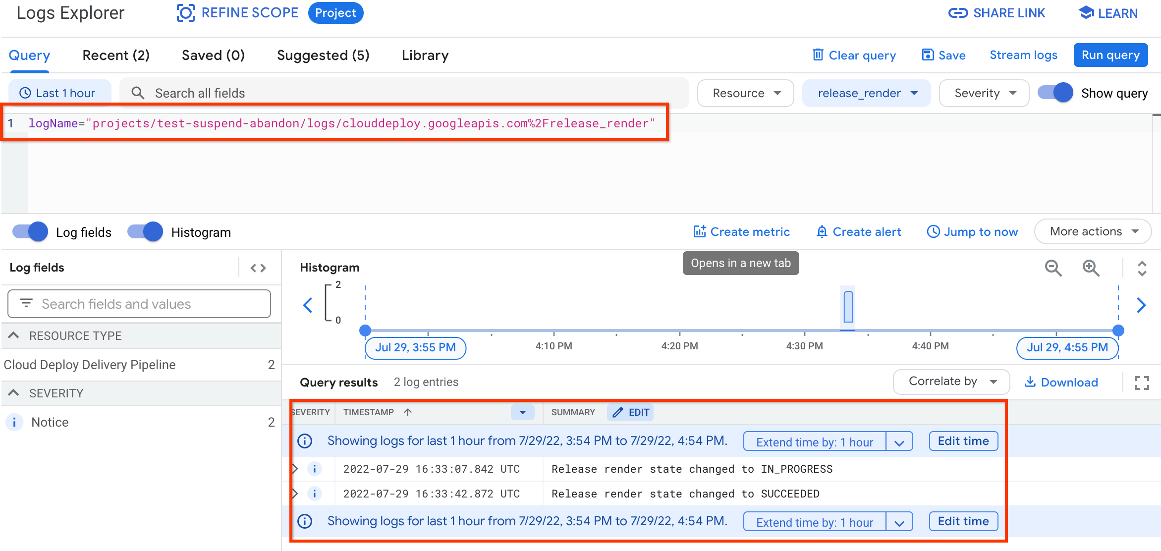Click the REFINE SCOPE icon

(x=184, y=13)
